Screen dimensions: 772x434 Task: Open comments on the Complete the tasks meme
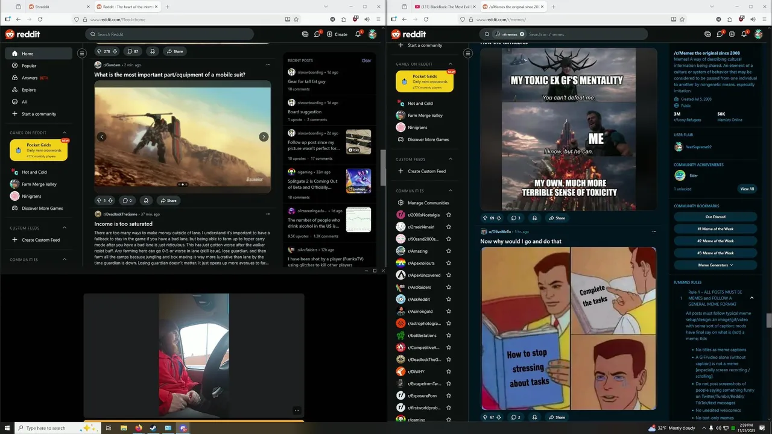516,417
